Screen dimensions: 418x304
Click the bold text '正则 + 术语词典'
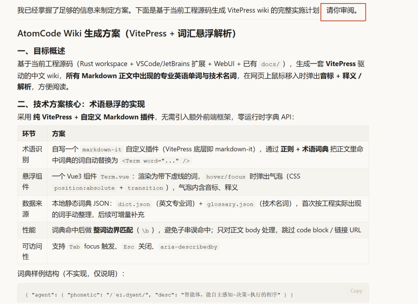305,149
